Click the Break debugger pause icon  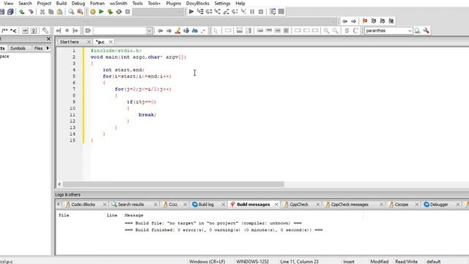(252, 12)
